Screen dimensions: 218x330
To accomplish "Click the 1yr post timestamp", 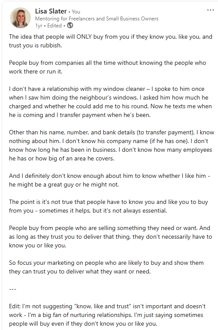I will (39, 26).
